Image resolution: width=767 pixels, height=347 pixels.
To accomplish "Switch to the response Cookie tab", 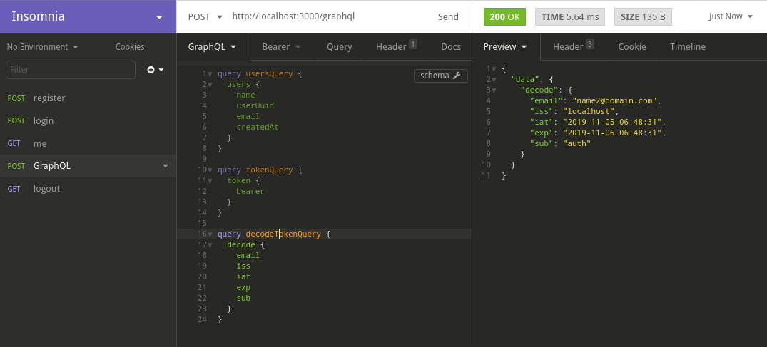I will (x=632, y=47).
